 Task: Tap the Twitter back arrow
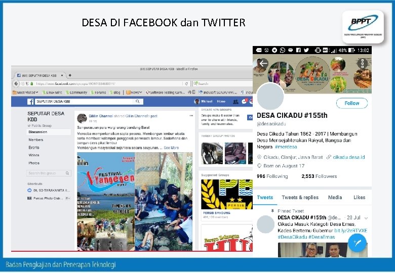[x=263, y=63]
